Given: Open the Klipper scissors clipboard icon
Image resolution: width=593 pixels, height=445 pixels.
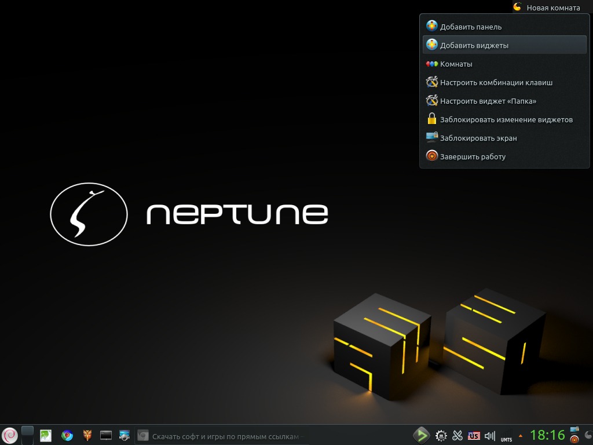Looking at the screenshot, I should click(457, 436).
